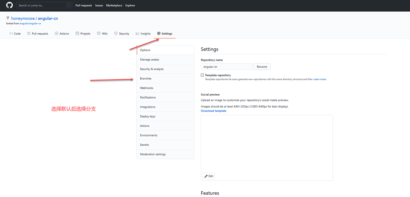
Task: Click the Edit social preview button
Action: (209, 176)
